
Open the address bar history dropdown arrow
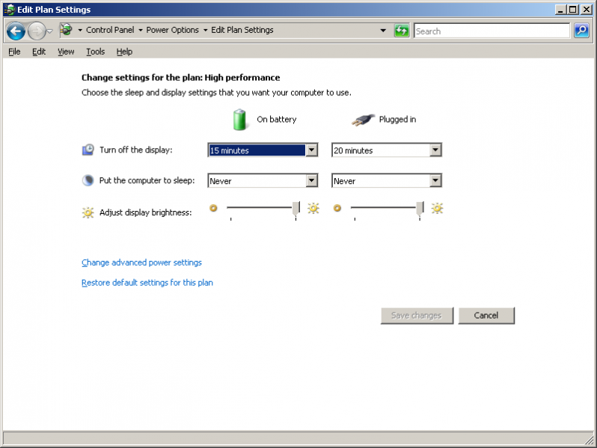tap(383, 31)
